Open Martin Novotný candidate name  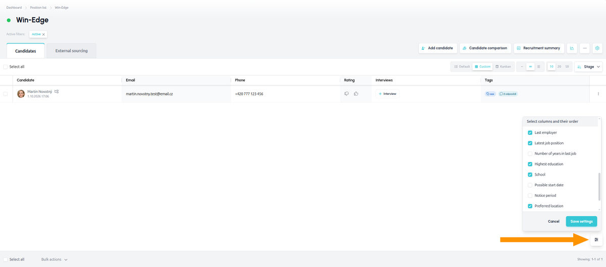(39, 91)
